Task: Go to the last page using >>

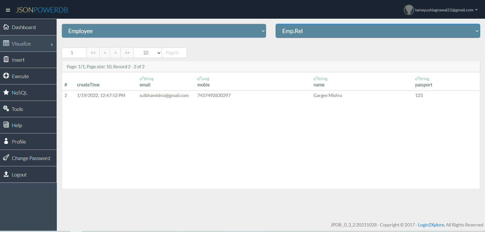Action: [x=127, y=53]
